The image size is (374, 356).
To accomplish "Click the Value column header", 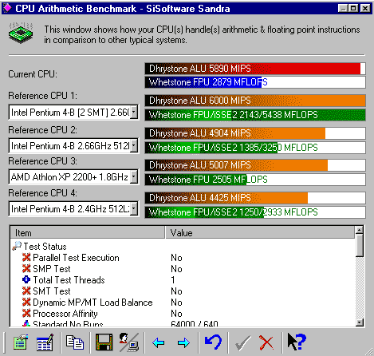I will tap(260, 233).
